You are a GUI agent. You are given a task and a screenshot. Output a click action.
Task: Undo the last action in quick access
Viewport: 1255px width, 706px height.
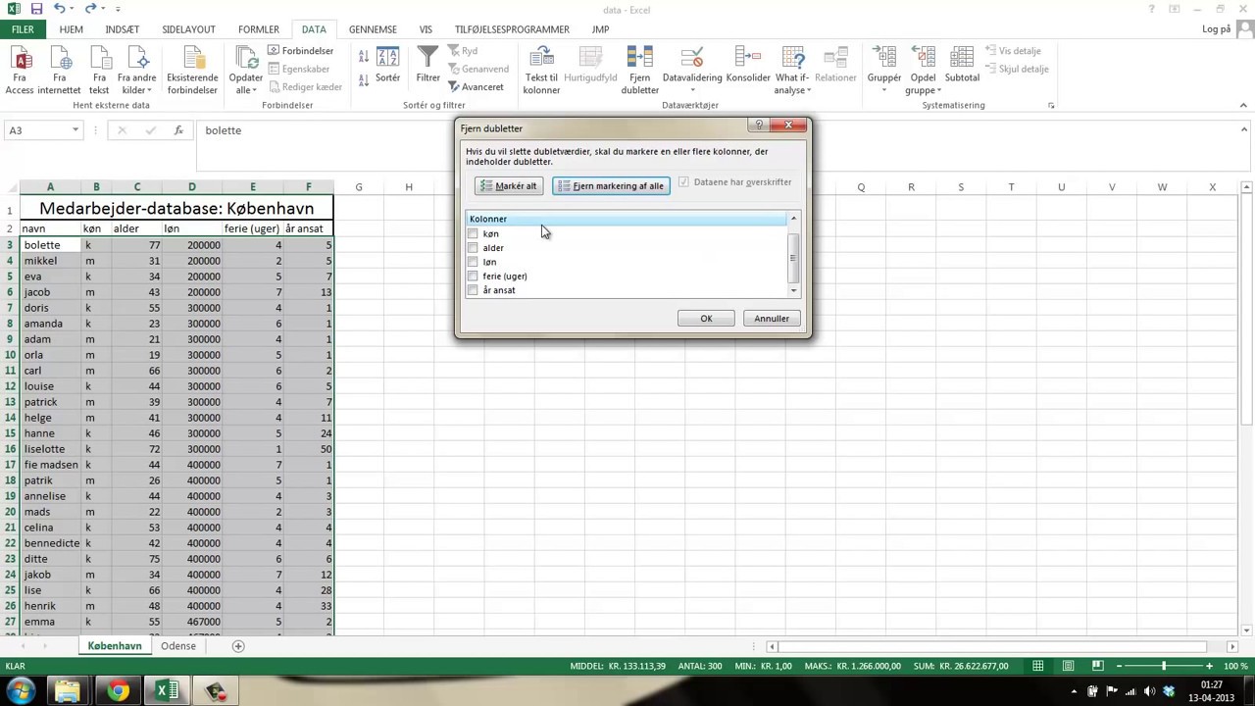coord(60,9)
